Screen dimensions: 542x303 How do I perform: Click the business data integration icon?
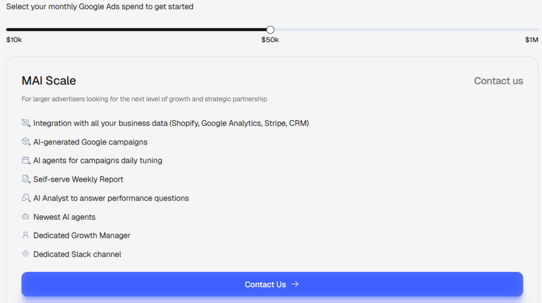pos(26,123)
